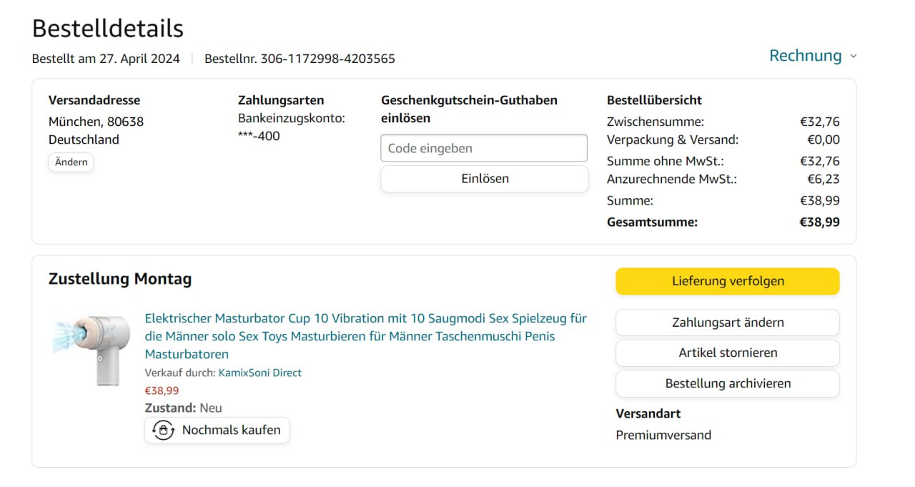This screenshot has width=915, height=487.
Task: Open the KamixSoni Direct seller link
Action: click(259, 373)
